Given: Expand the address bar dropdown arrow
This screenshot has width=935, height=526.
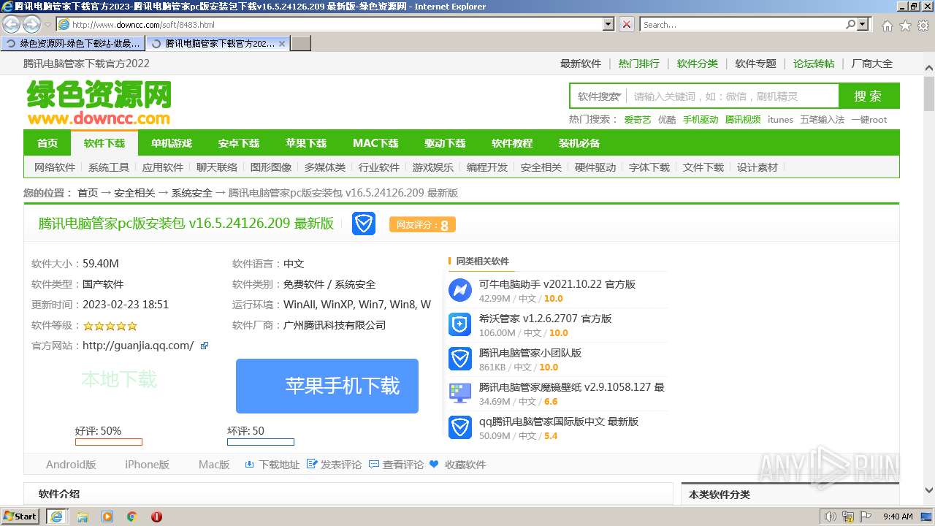Looking at the screenshot, I should 608,24.
